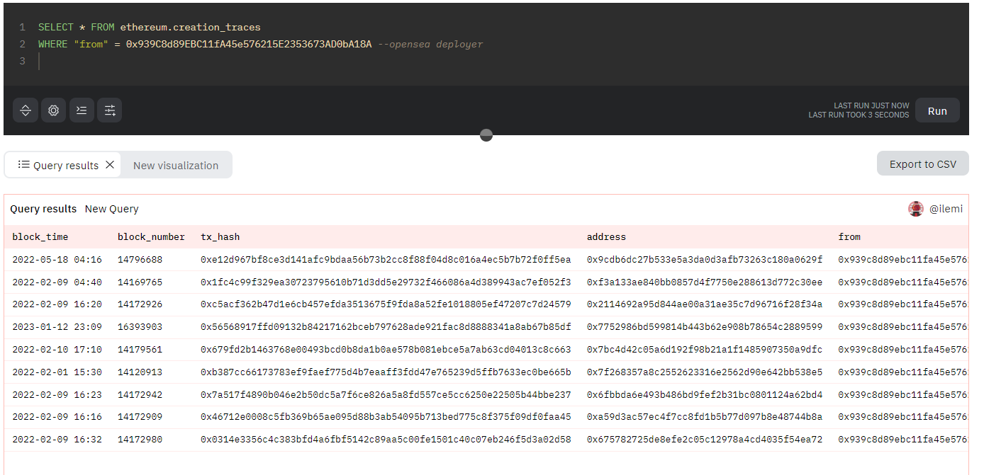
Task: Select address starting 0x7752986bd599
Action: 705,327
